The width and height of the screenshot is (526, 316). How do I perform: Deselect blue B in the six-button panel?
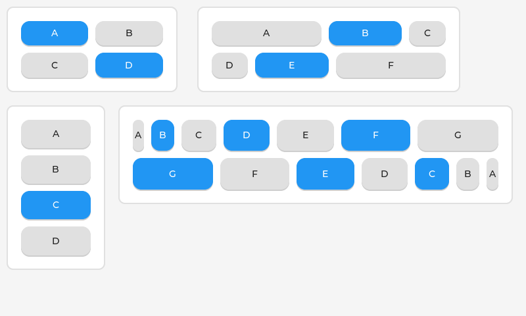click(x=365, y=33)
